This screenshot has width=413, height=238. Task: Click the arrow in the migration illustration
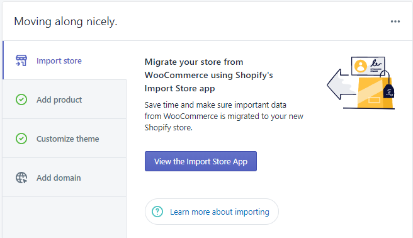[x=342, y=84]
